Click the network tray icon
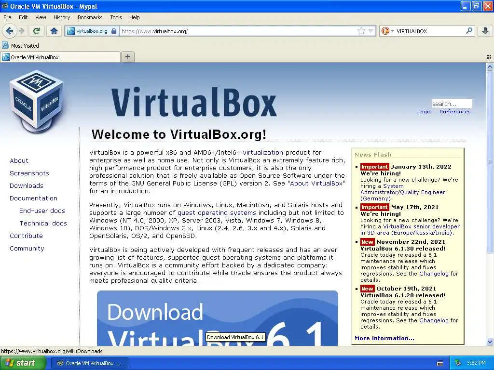Image resolution: width=494 pixels, height=370 pixels. coord(458,363)
